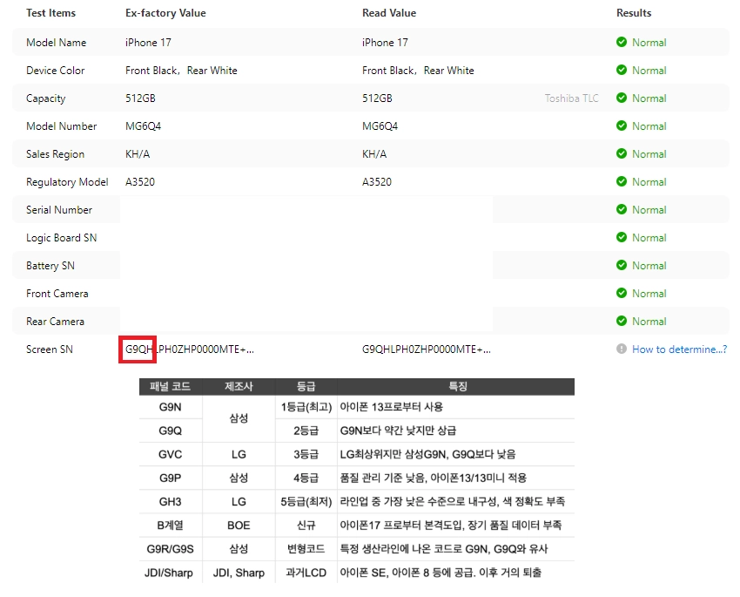Viewport: 740px width, 597px height.
Task: Click ex-factory value 'MG6Q4'
Action: pos(143,126)
